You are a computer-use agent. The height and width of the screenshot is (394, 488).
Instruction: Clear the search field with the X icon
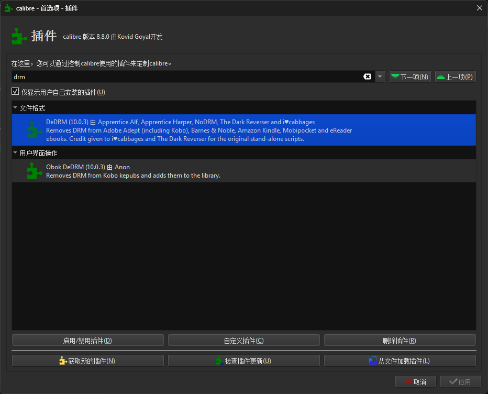pyautogui.click(x=367, y=77)
